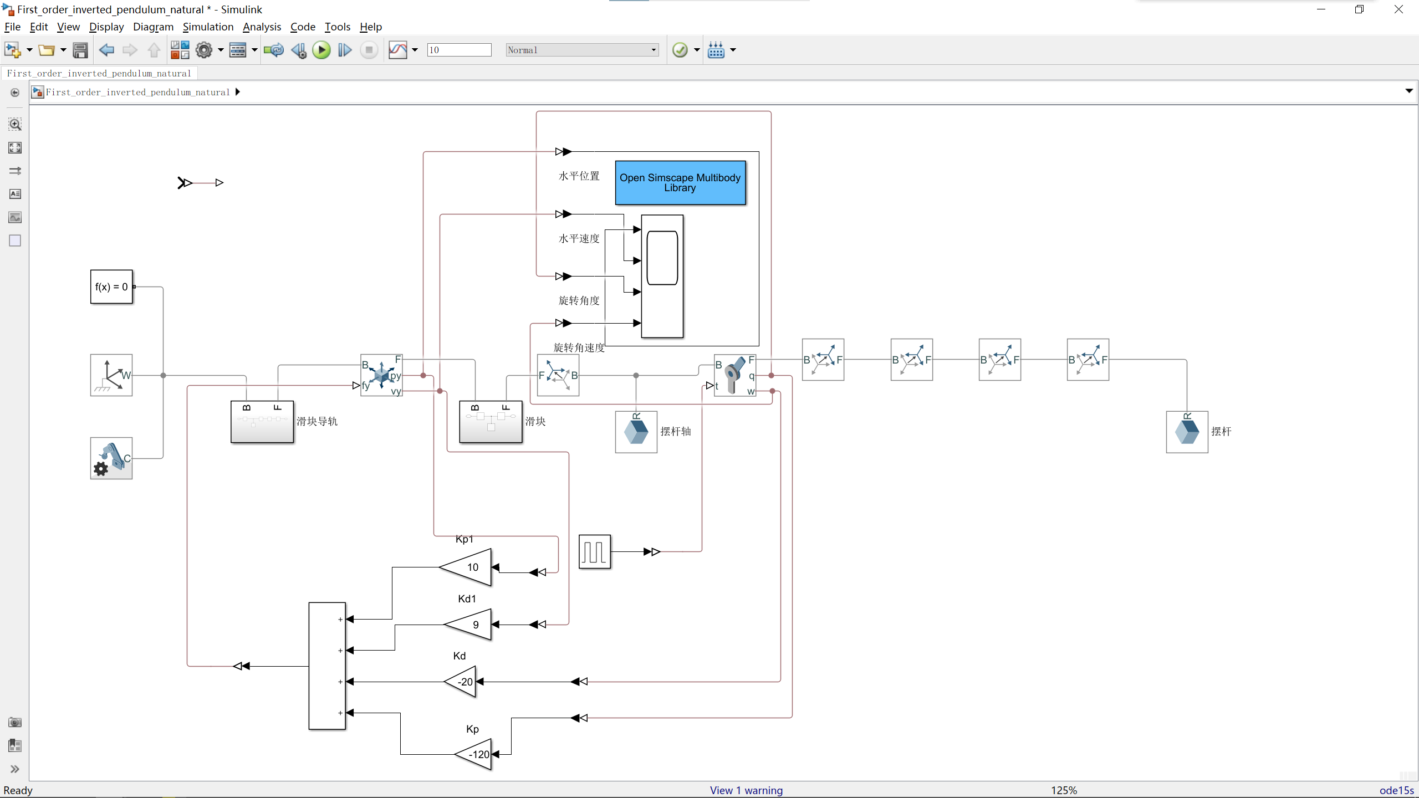Click the simulation stop time field
The height and width of the screenshot is (798, 1419).
click(459, 50)
